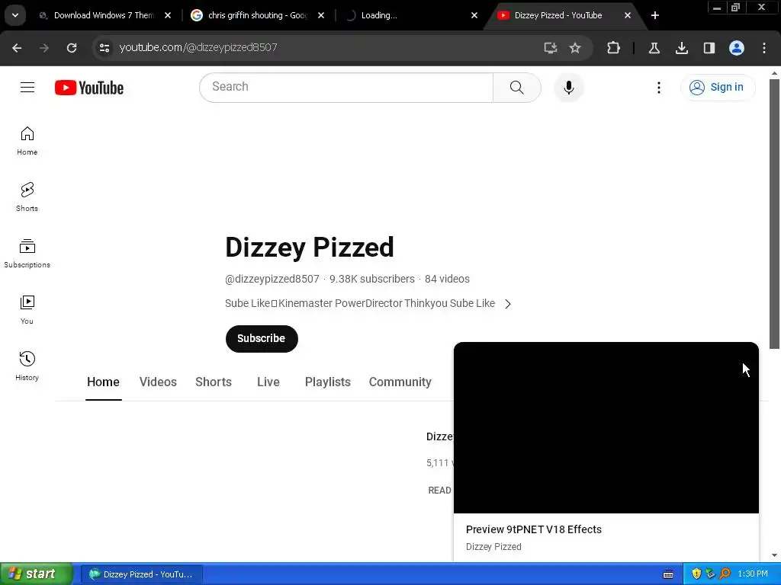The height and width of the screenshot is (585, 781).
Task: Open the browser Downloads icon
Action: 681,48
